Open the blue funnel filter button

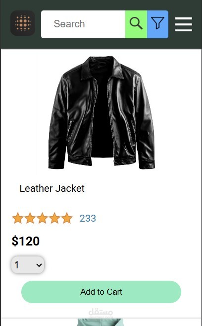157,24
